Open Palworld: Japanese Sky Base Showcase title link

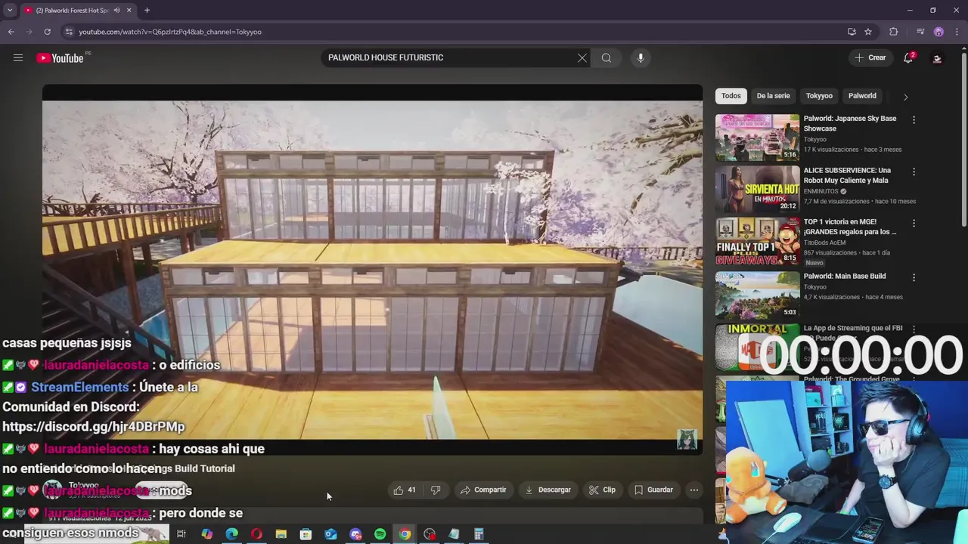[x=849, y=123]
